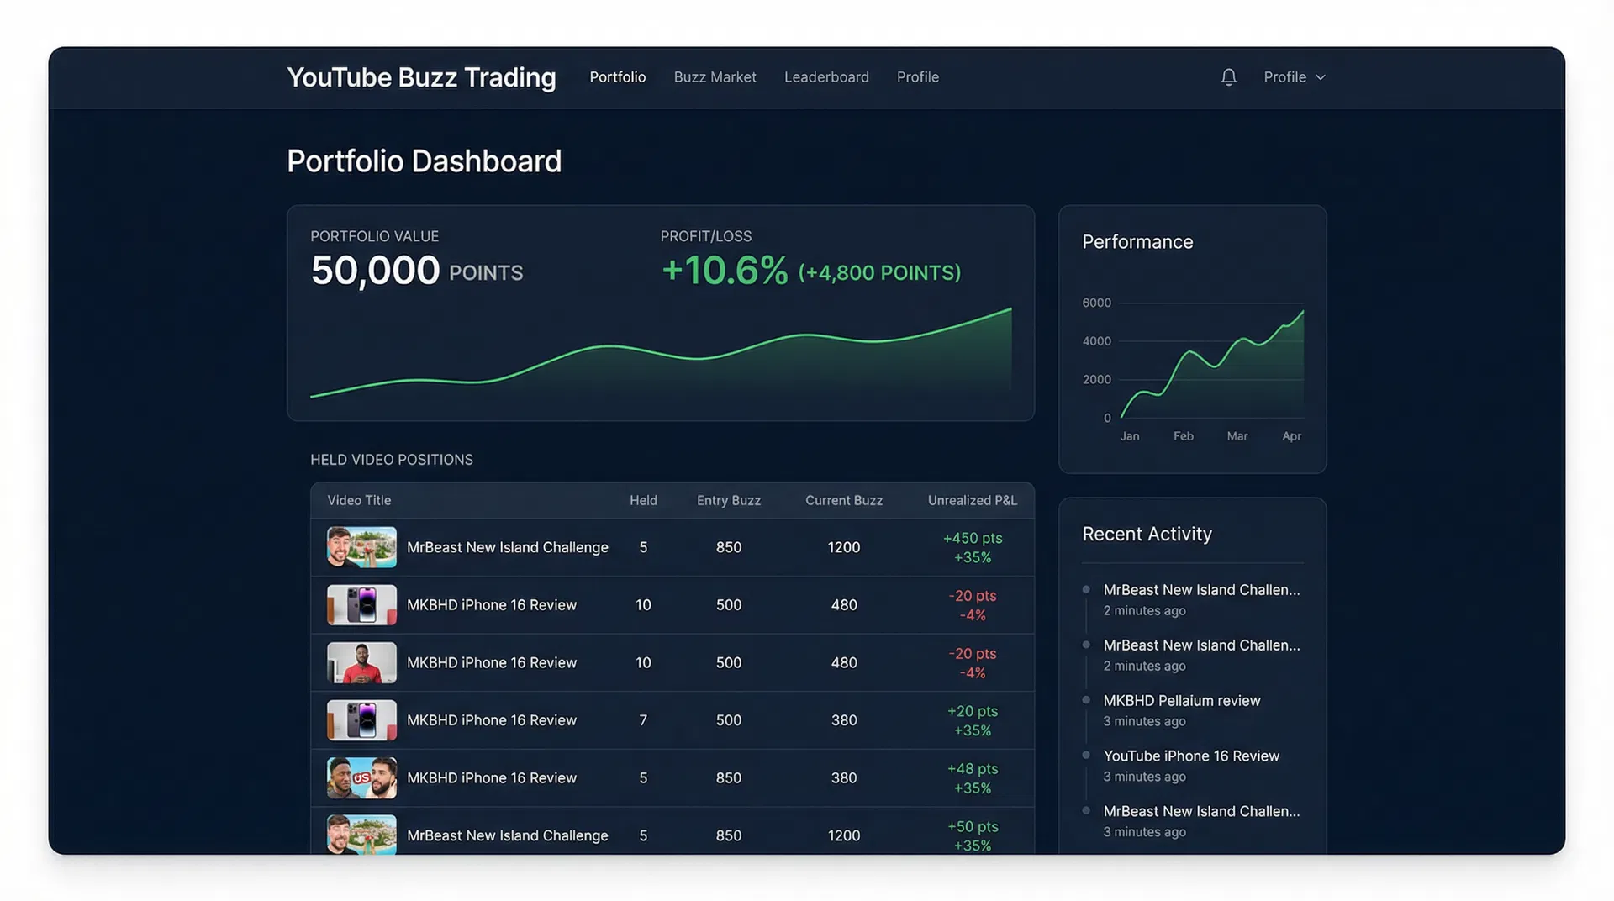
Task: Click the YouTube Buzz Trading logo
Action: click(421, 77)
